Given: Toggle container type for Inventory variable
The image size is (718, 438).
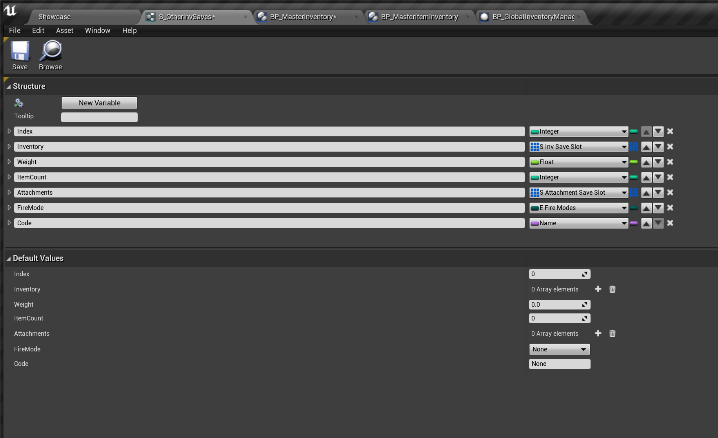Looking at the screenshot, I should [634, 147].
